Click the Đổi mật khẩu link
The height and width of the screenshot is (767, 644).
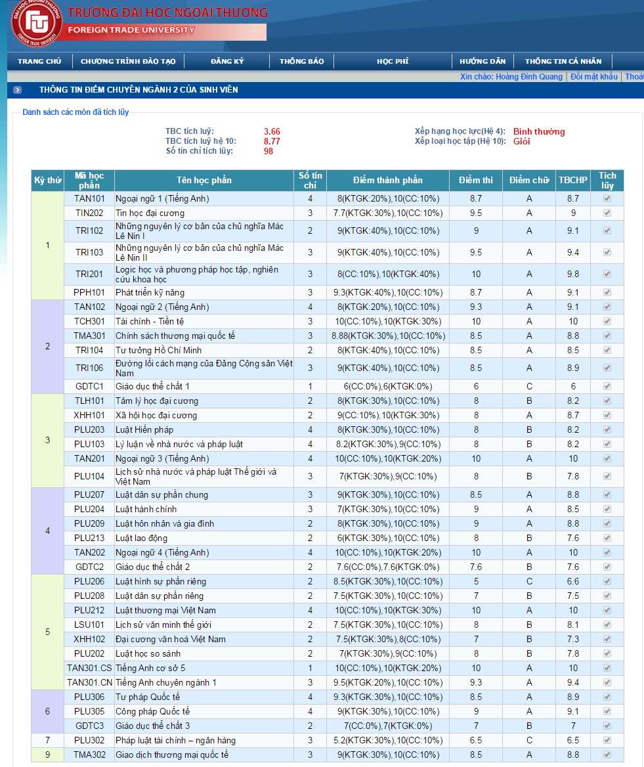click(594, 77)
